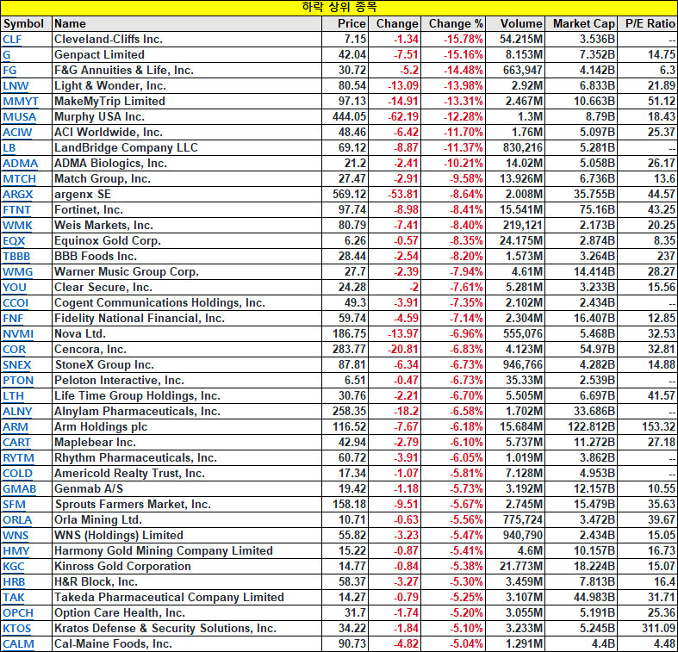Select the Equinox Gold Corp. cell

pyautogui.click(x=187, y=241)
